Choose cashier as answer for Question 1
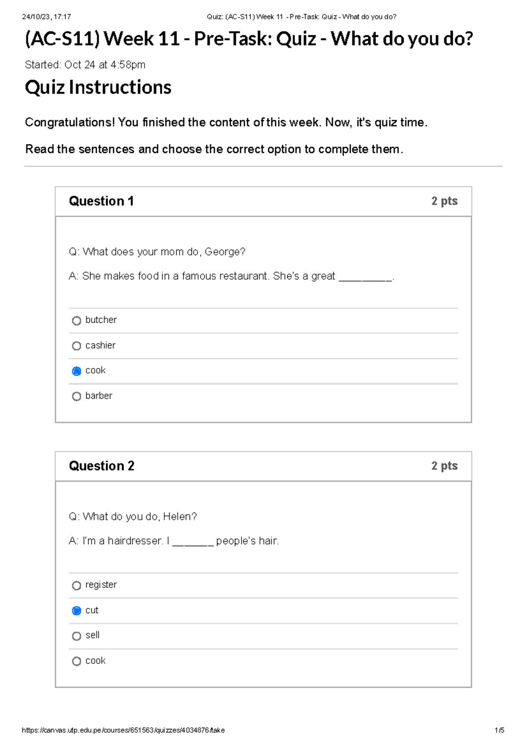 coord(77,345)
